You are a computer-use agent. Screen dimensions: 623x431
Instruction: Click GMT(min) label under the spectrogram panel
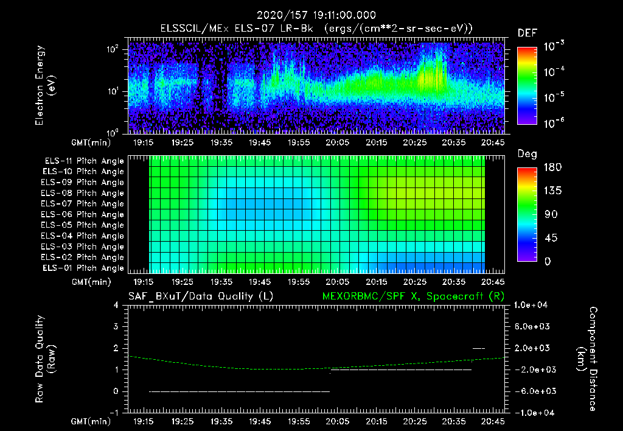coord(91,142)
